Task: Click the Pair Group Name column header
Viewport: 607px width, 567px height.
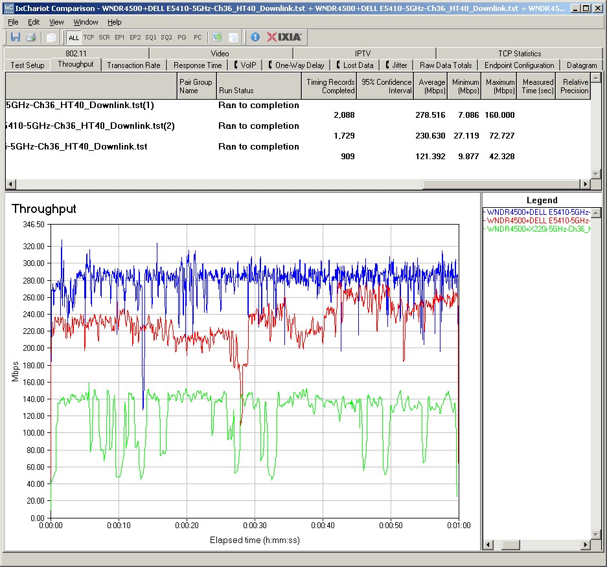Action: pyautogui.click(x=196, y=86)
